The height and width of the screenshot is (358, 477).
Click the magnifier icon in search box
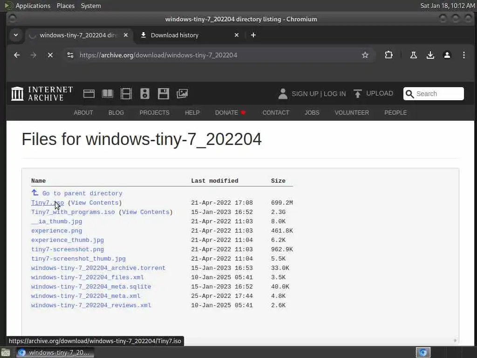pyautogui.click(x=410, y=94)
